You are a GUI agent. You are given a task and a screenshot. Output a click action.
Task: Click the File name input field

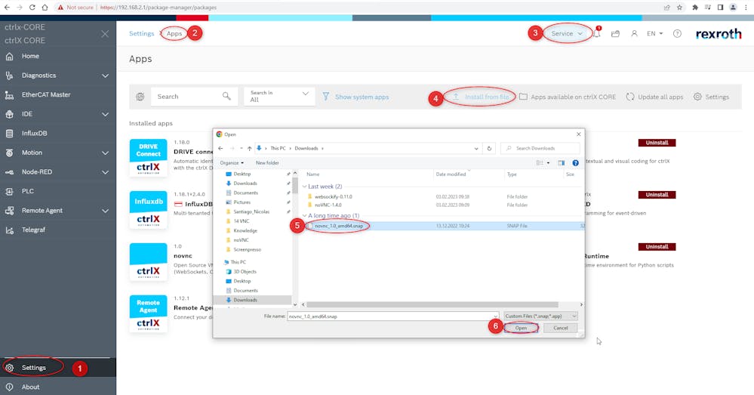393,316
